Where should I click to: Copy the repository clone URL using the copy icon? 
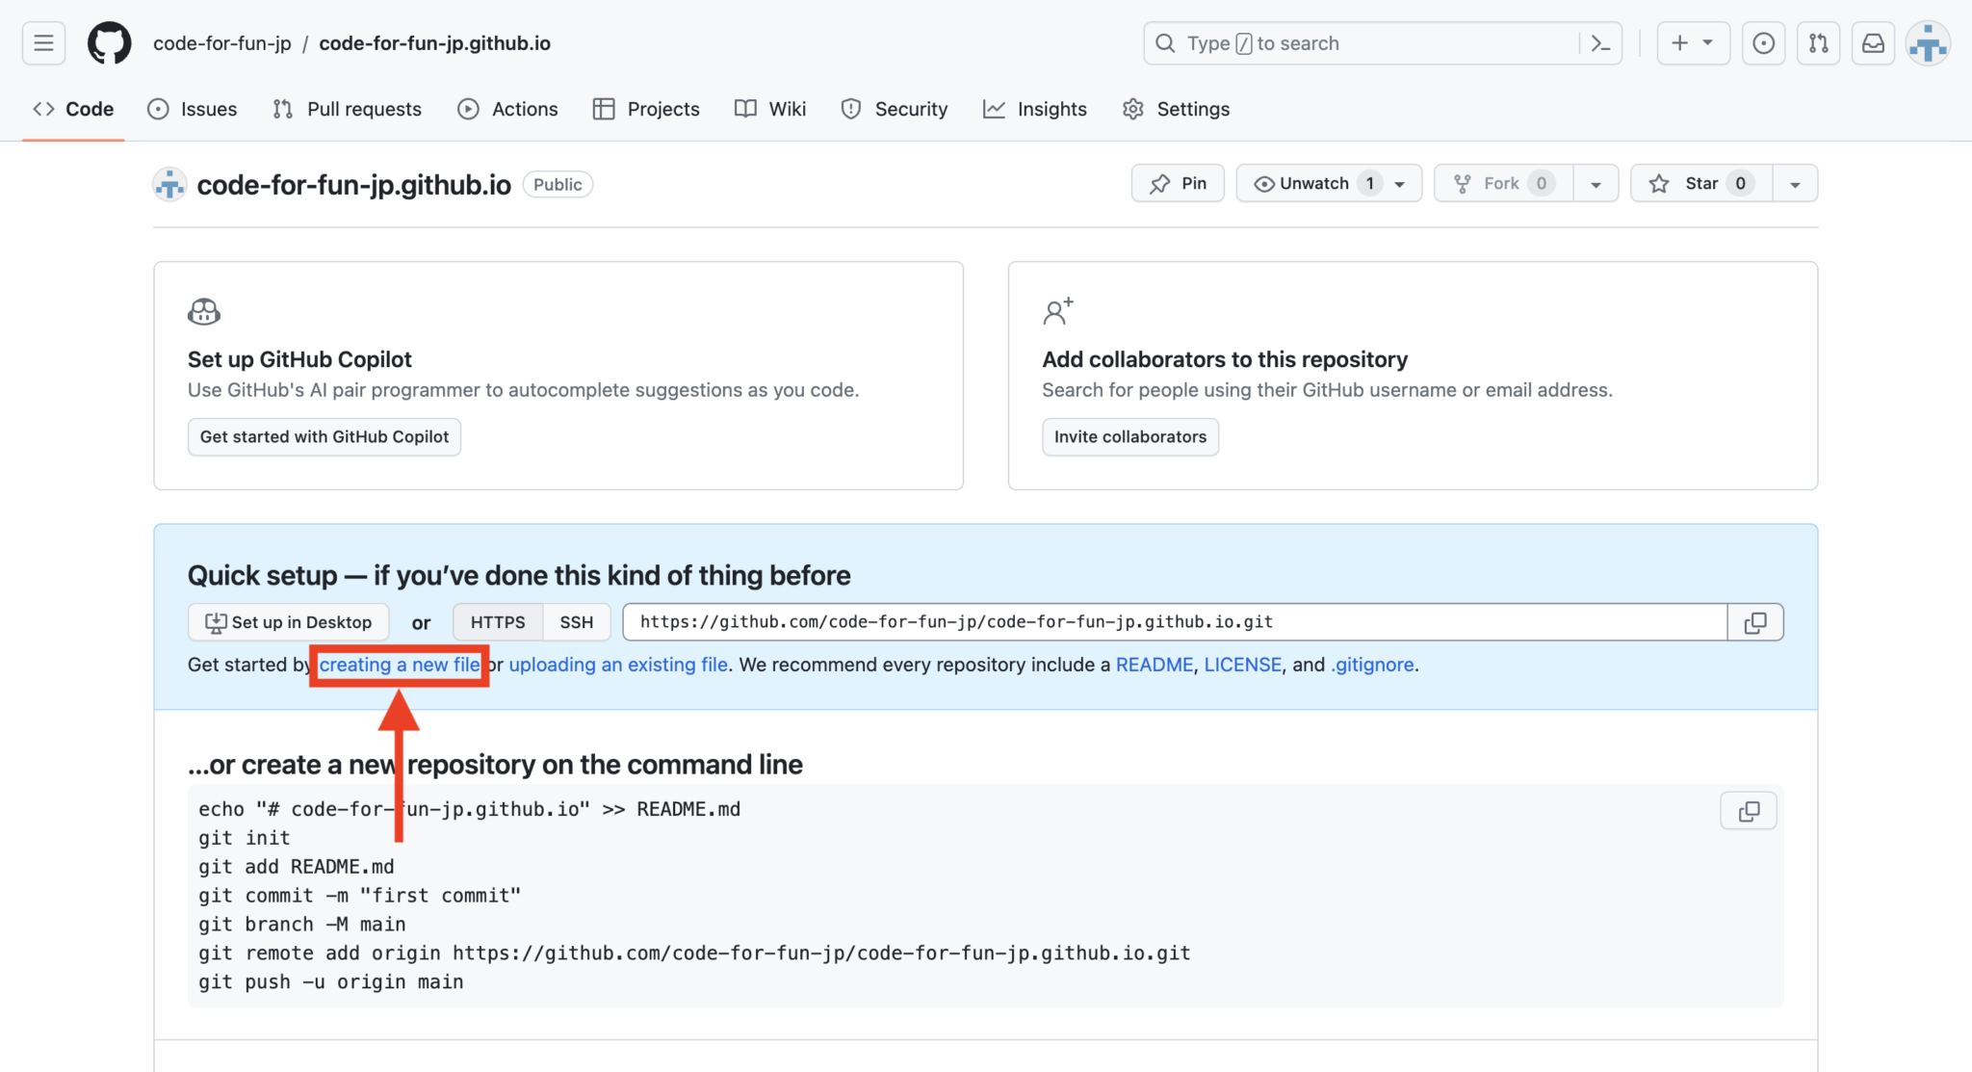[1754, 621]
